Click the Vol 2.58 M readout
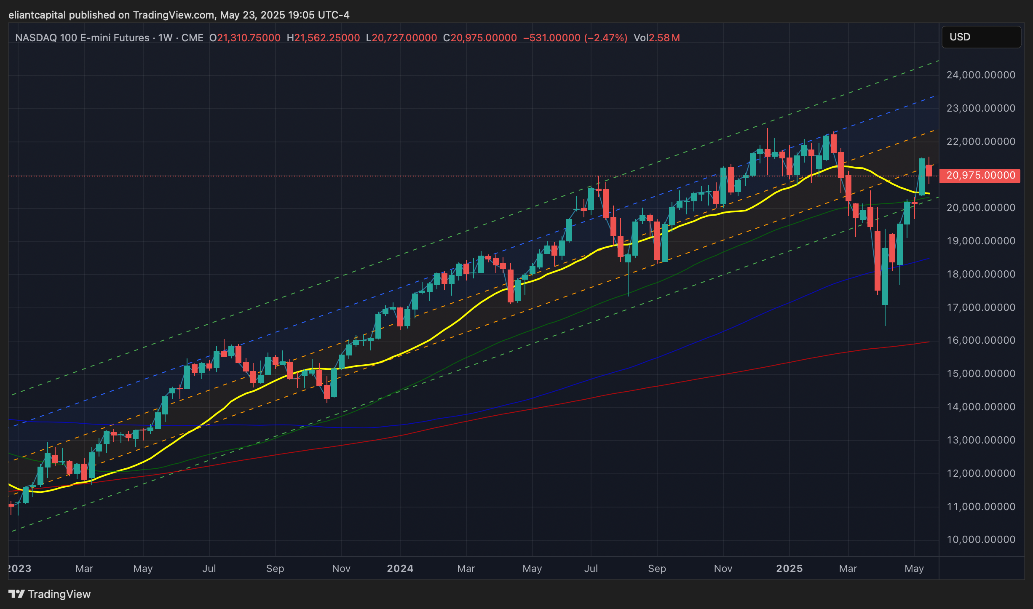Viewport: 1033px width, 609px height. click(656, 38)
